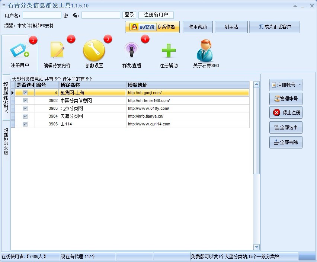The width and height of the screenshot is (317, 262).
Task: Open 关于石青SEO person icon
Action: pyautogui.click(x=206, y=51)
